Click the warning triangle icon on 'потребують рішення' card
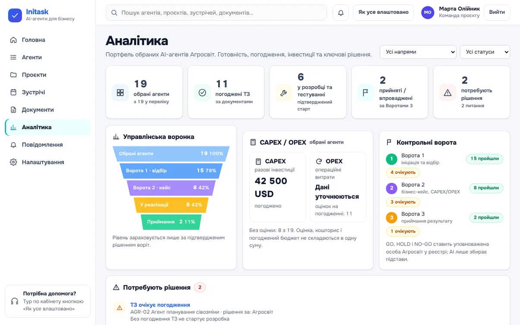This screenshot has width=520, height=325. point(447,92)
